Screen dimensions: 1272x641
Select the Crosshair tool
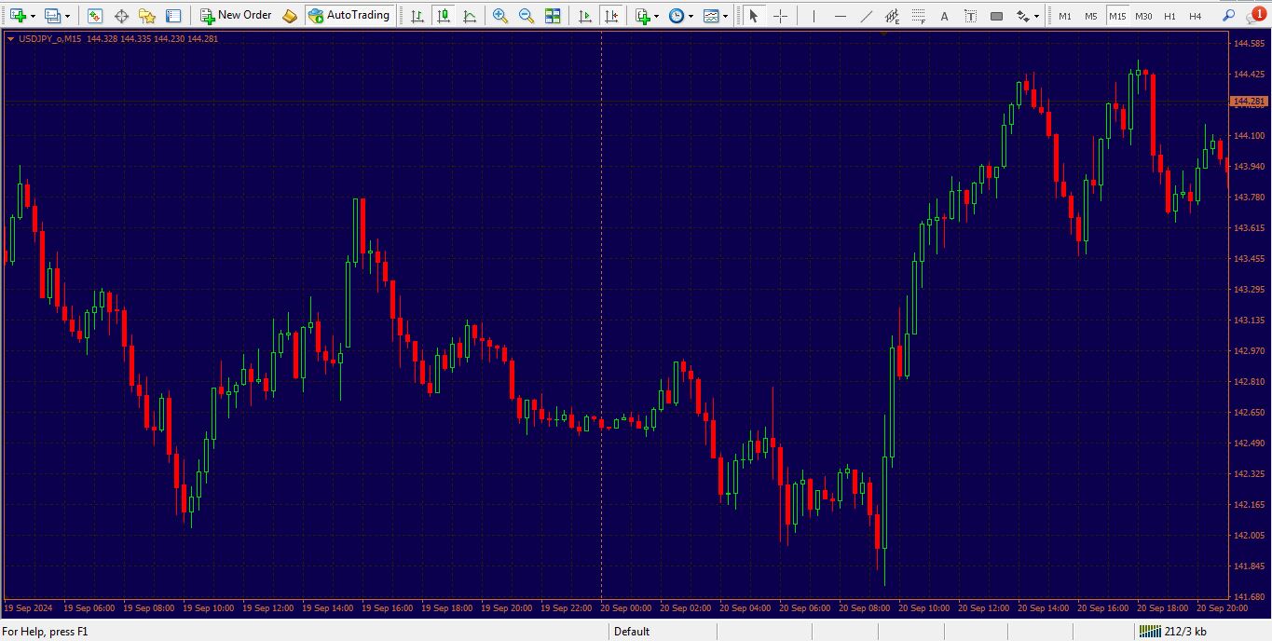pyautogui.click(x=780, y=16)
